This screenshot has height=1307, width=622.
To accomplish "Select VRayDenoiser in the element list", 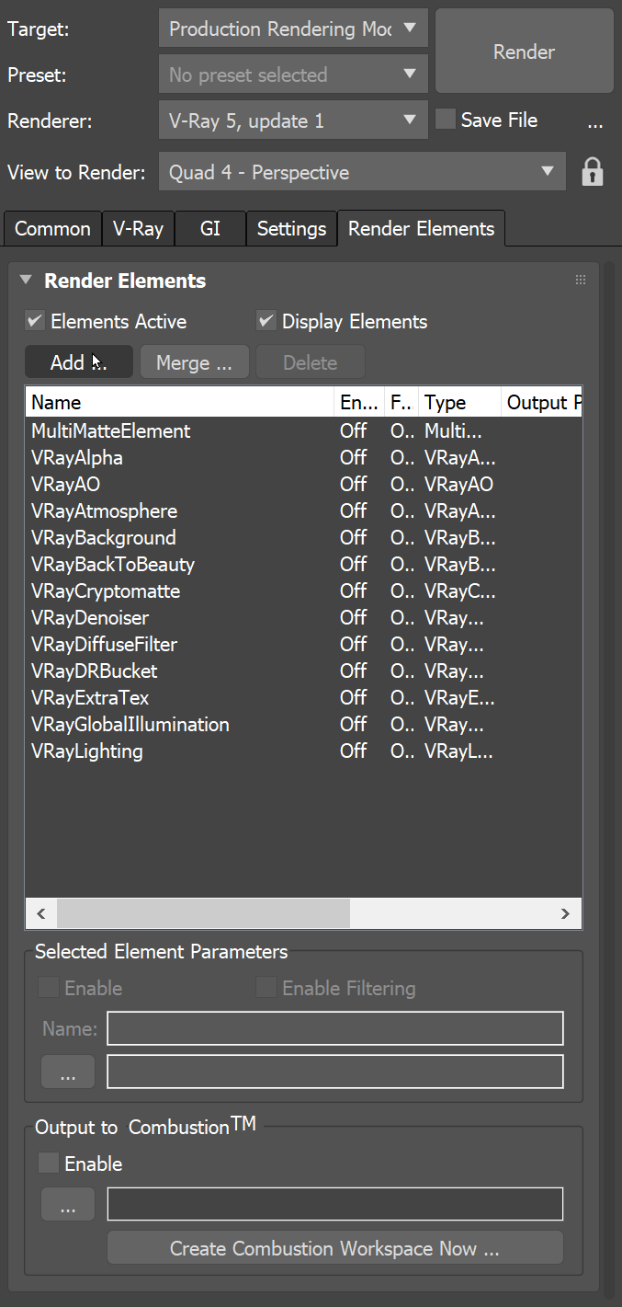I will [89, 617].
